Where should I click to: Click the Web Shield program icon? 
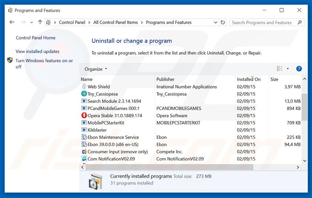click(x=84, y=87)
